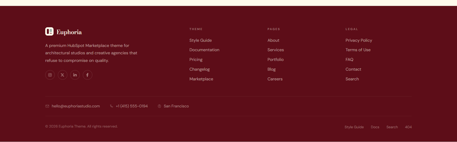Click the LEGAL column heading

(352, 29)
